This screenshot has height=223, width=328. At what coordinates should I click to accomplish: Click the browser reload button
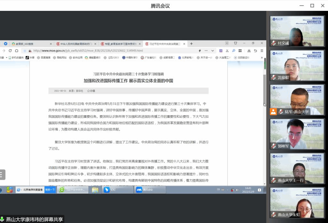point(10,51)
